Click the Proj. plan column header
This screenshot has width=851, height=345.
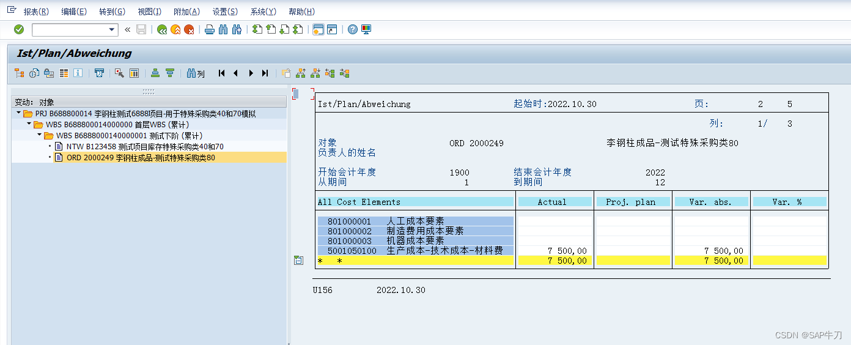[633, 202]
